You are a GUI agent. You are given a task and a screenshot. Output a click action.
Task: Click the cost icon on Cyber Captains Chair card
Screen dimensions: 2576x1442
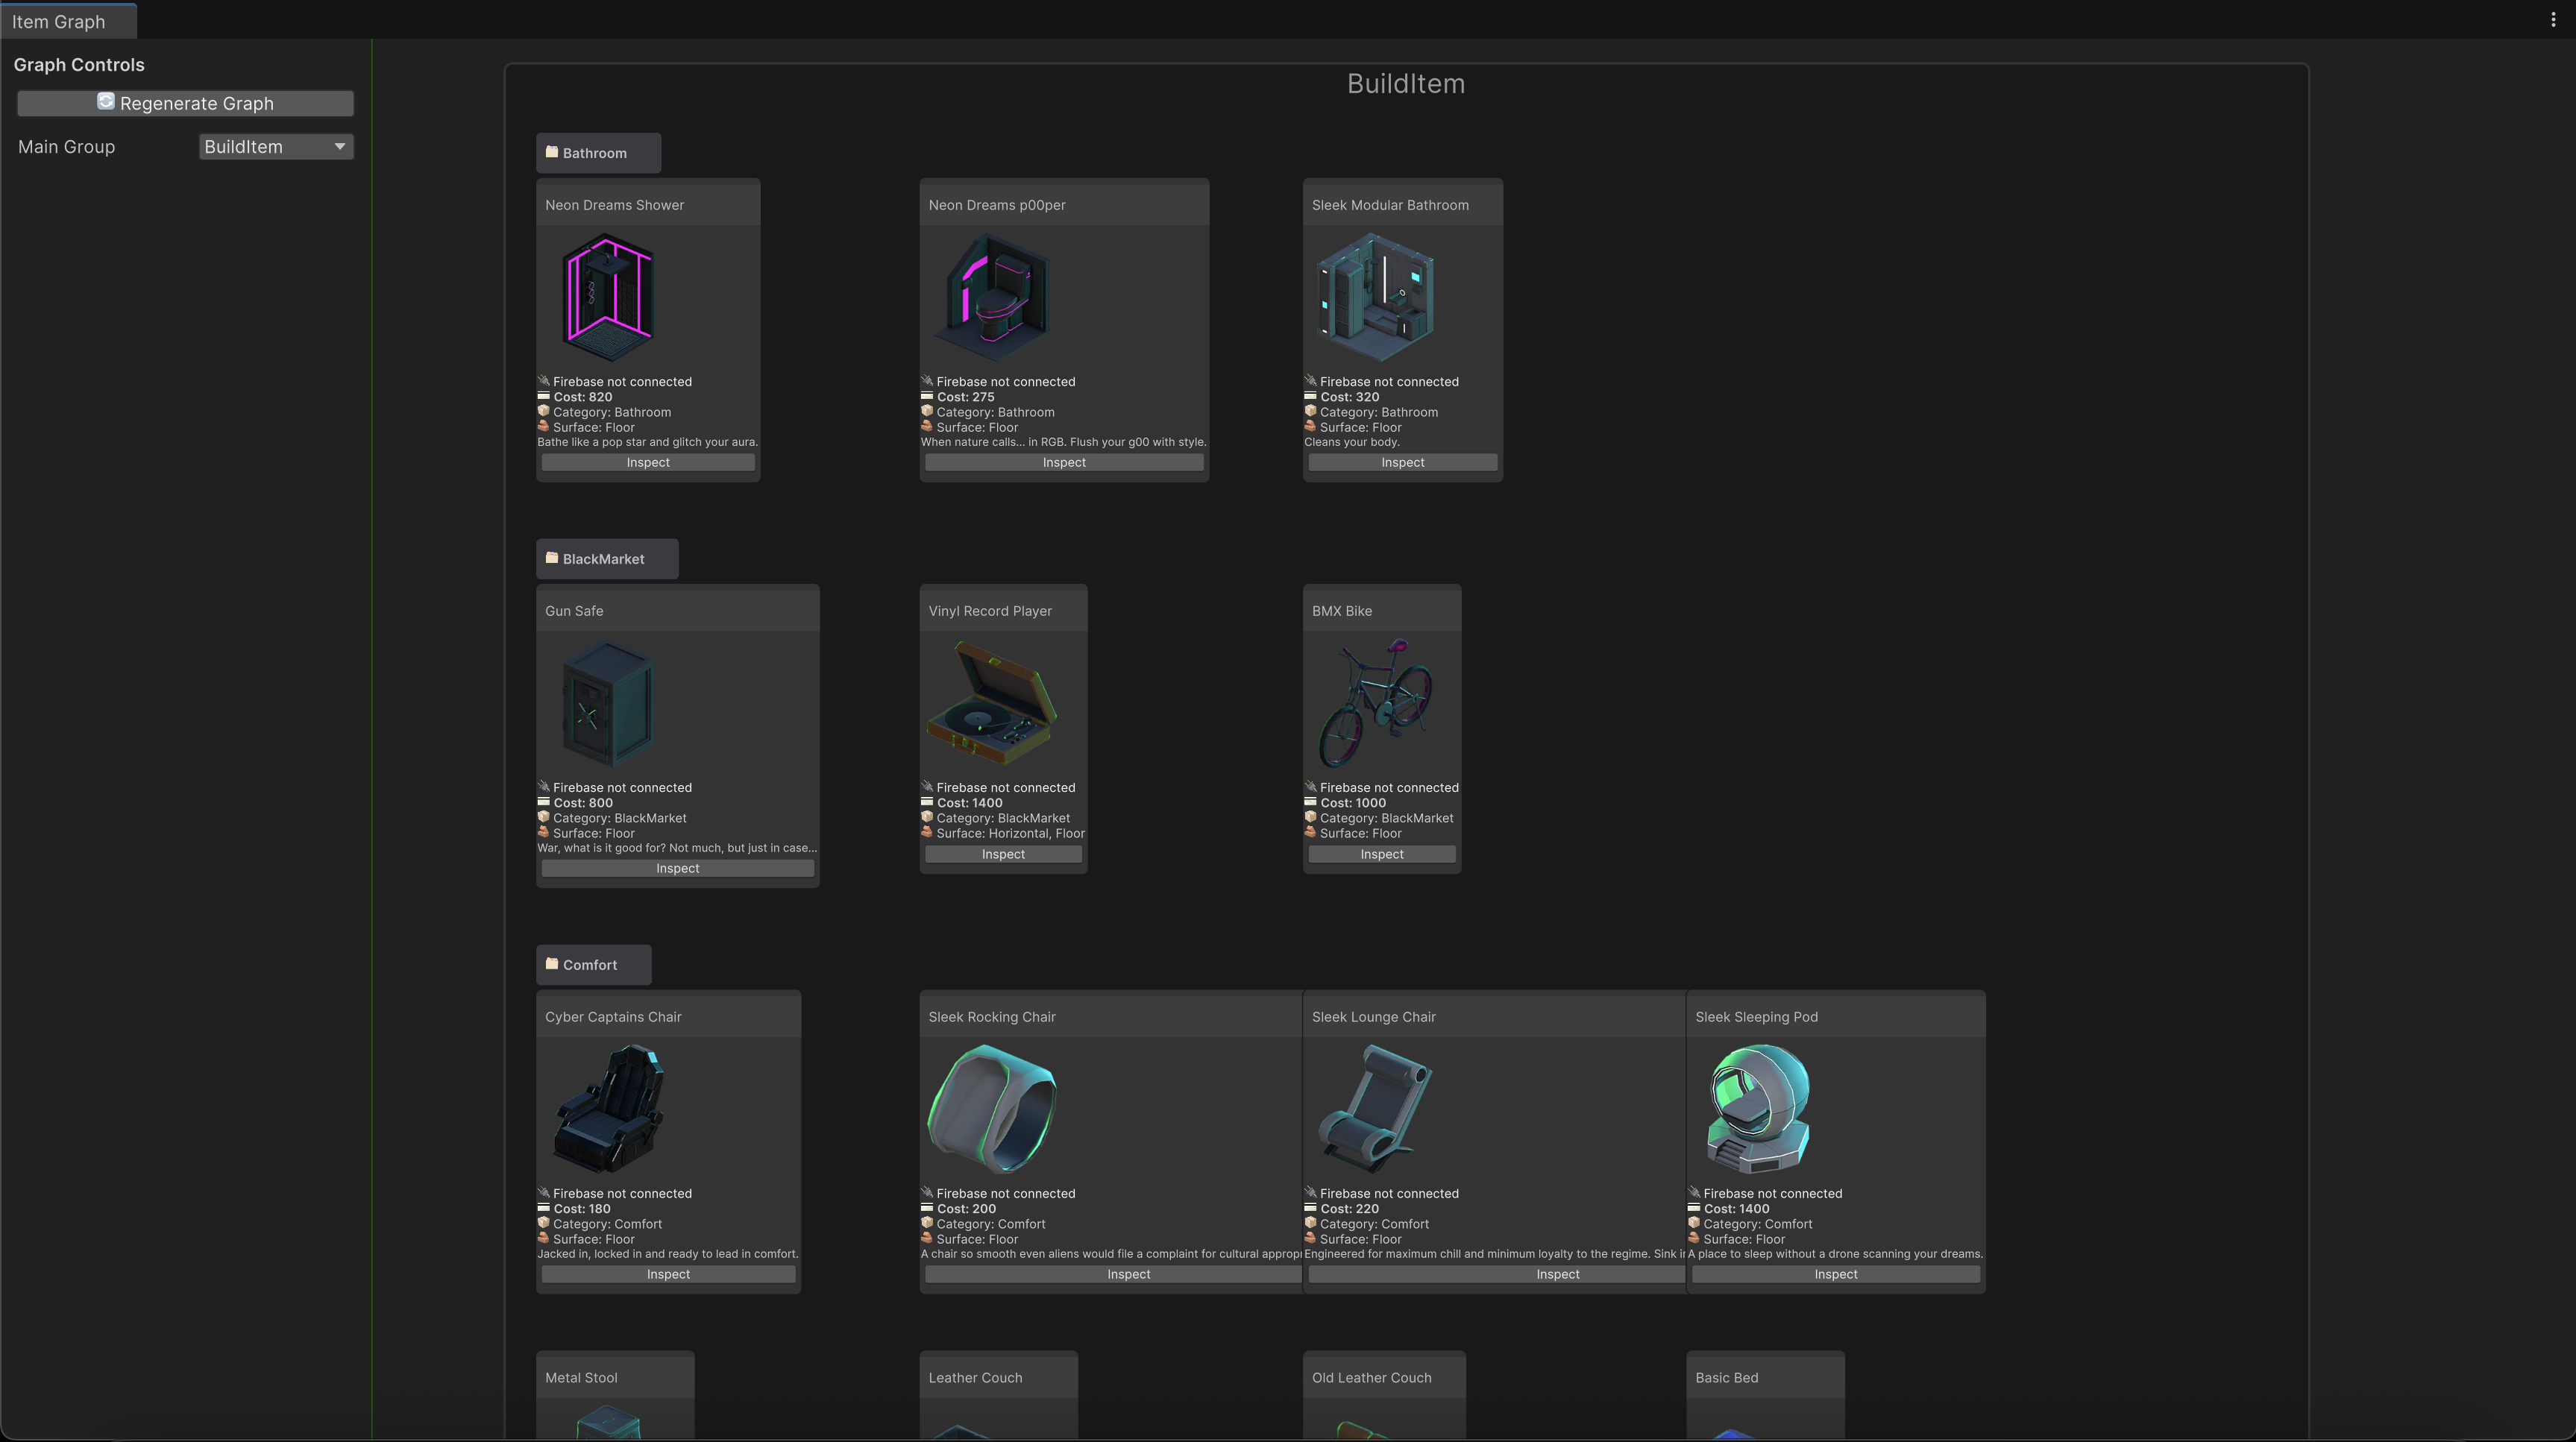pos(543,1208)
